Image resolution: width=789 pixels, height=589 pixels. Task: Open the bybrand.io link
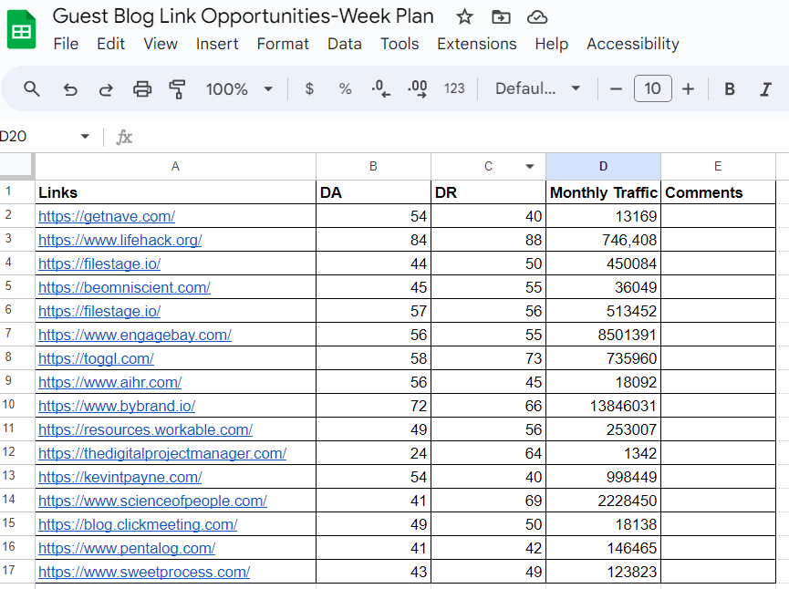coord(117,406)
